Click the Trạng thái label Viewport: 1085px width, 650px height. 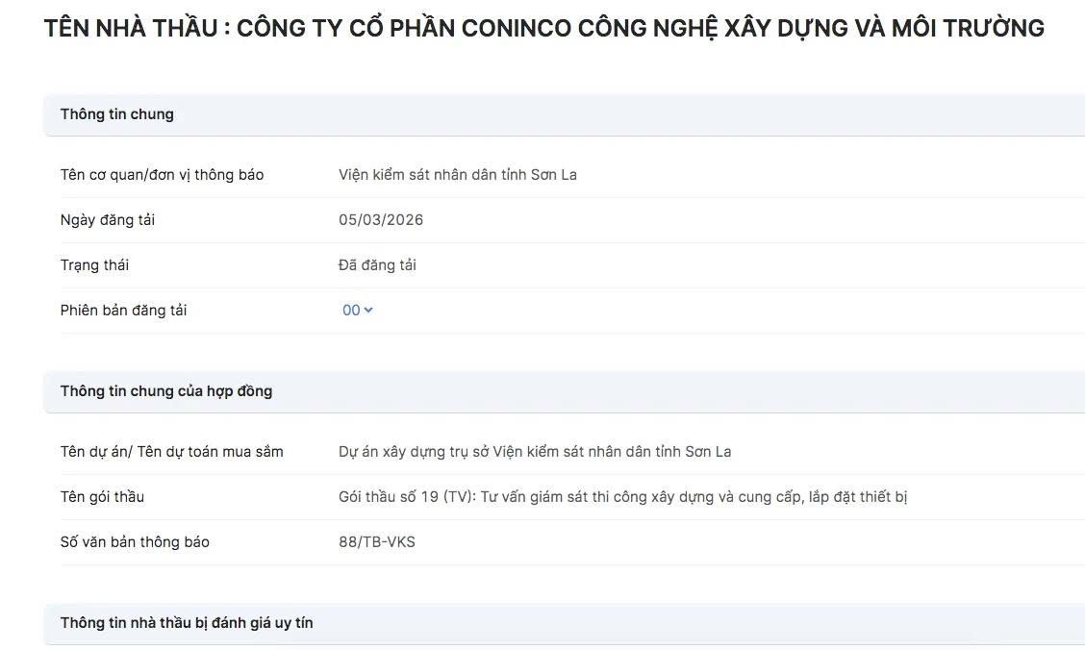pyautogui.click(x=95, y=265)
